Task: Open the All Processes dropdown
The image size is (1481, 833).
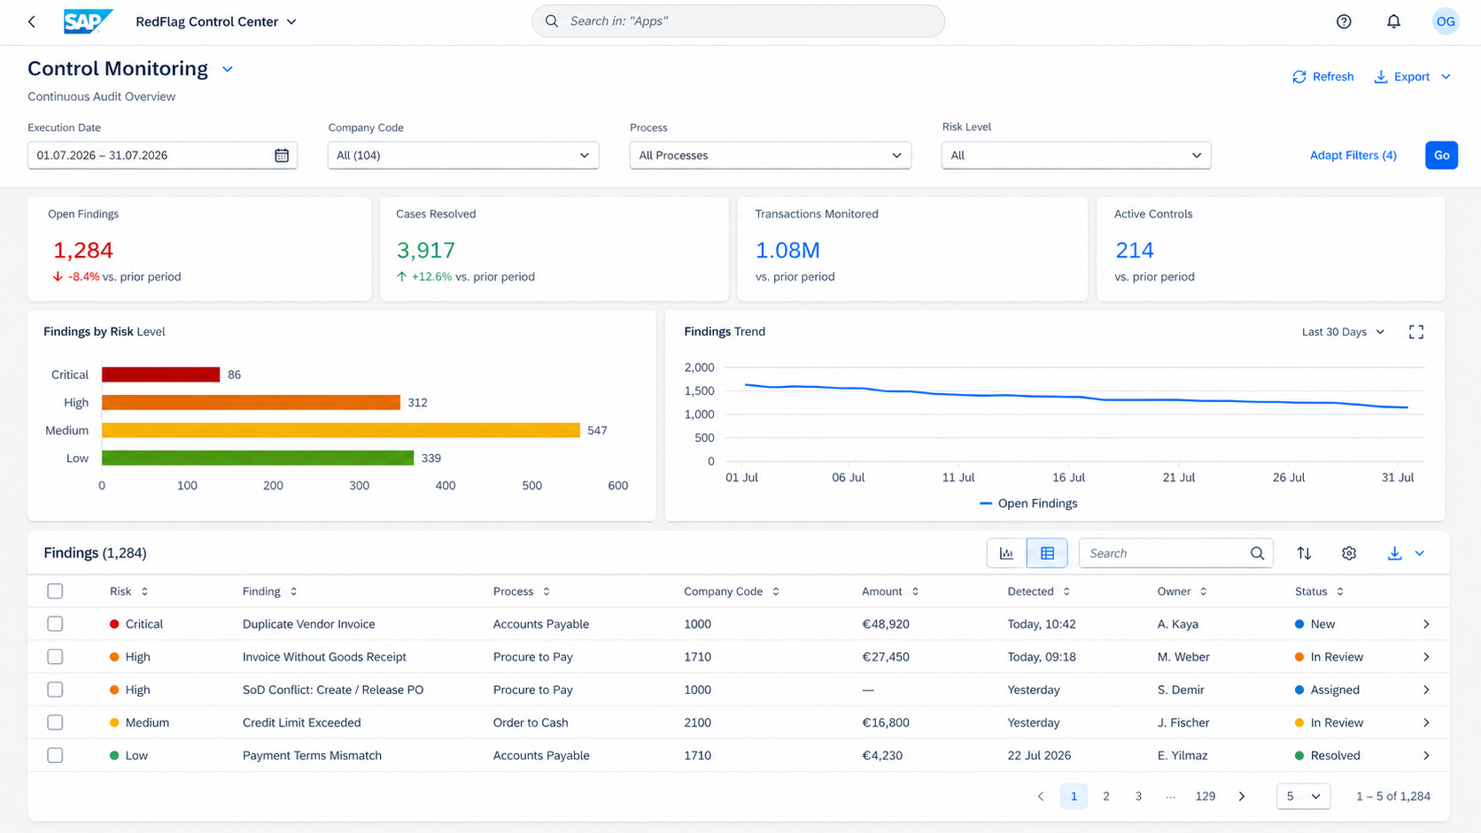Action: [x=771, y=155]
